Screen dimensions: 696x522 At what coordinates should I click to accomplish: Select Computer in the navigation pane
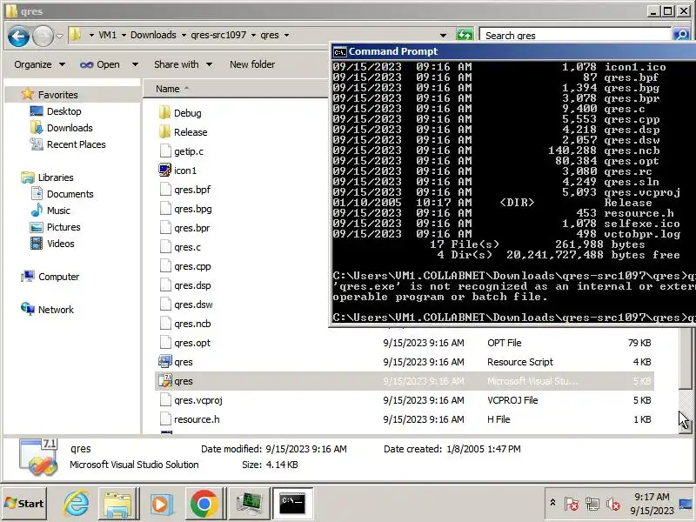pos(58,277)
